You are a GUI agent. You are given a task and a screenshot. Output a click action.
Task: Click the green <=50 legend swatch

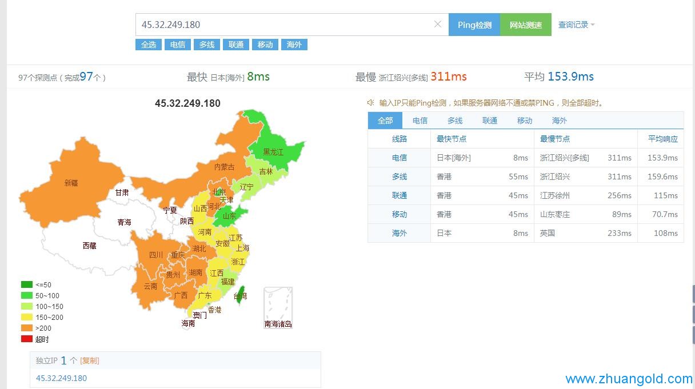tap(27, 284)
